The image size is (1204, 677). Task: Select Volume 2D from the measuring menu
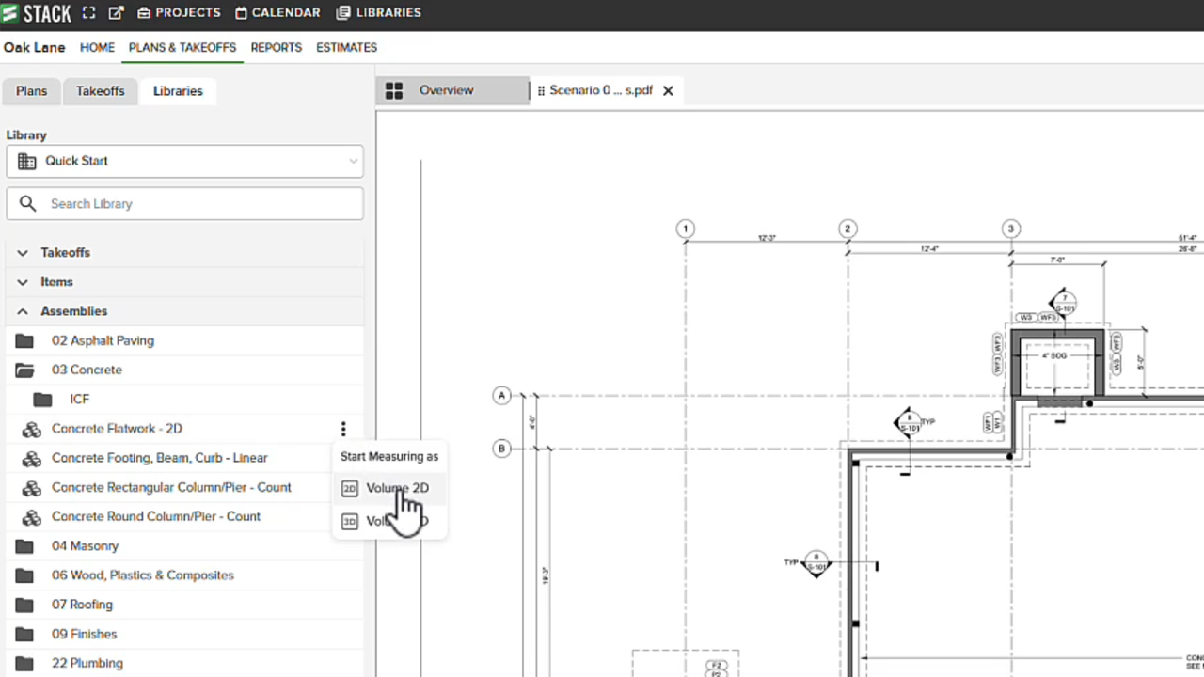397,487
